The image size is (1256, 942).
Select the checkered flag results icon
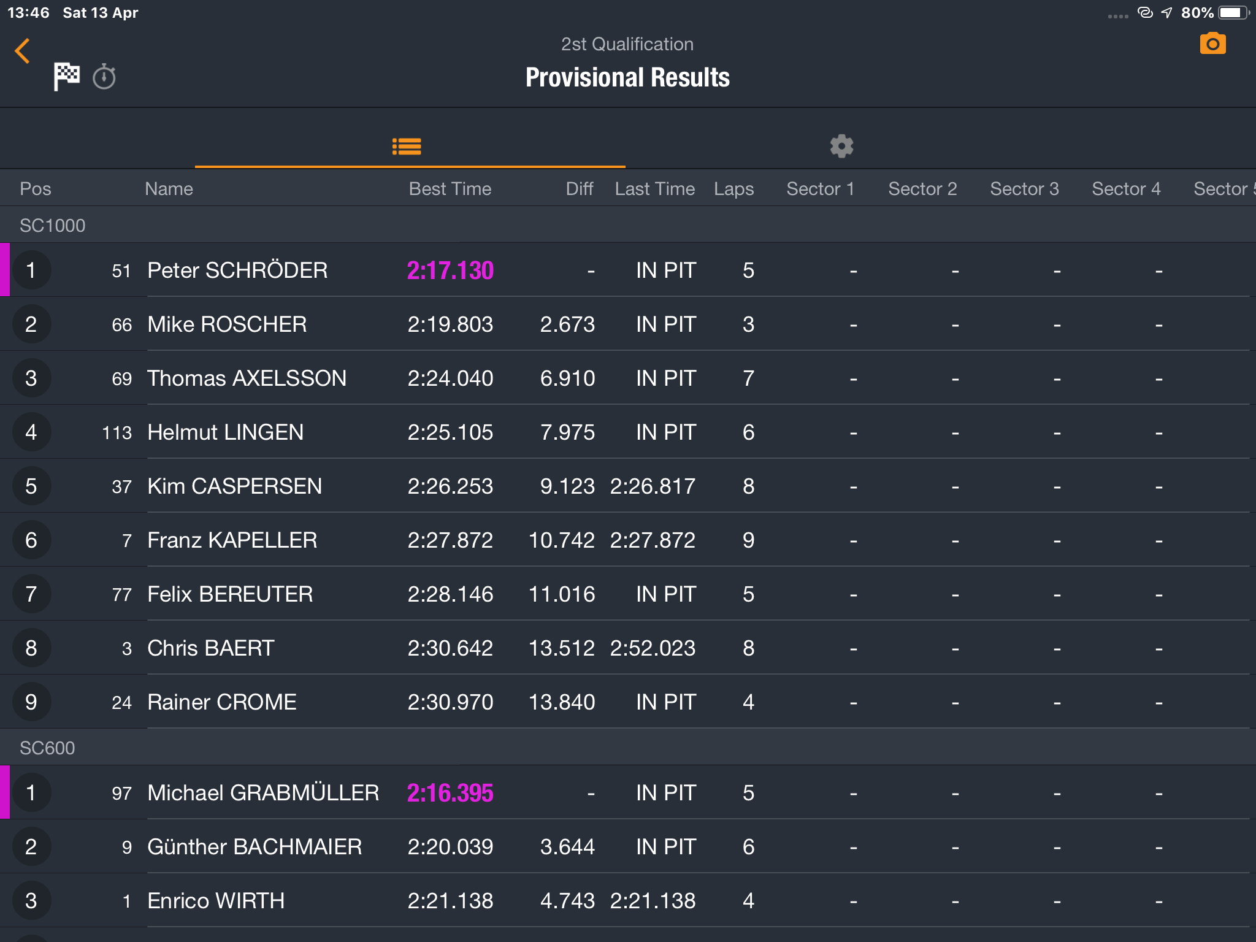(66, 77)
